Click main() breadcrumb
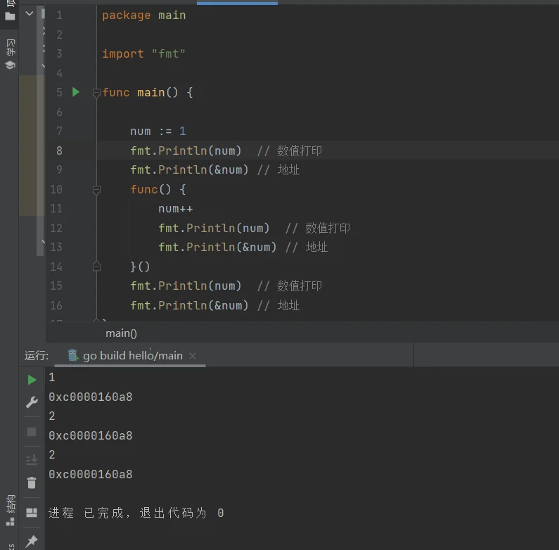This screenshot has width=559, height=550. coord(121,333)
